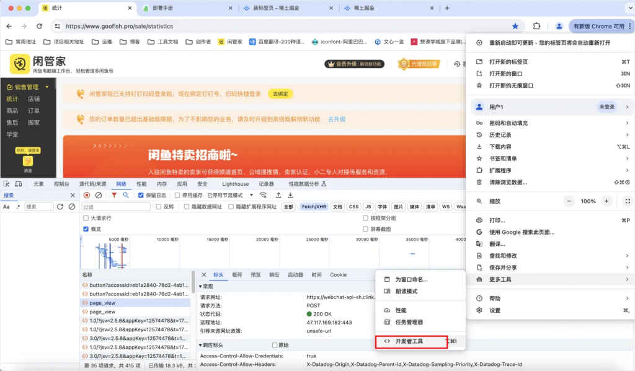This screenshot has height=371, width=635.
Task: Switch to the Cookie tab of the request
Action: point(338,274)
